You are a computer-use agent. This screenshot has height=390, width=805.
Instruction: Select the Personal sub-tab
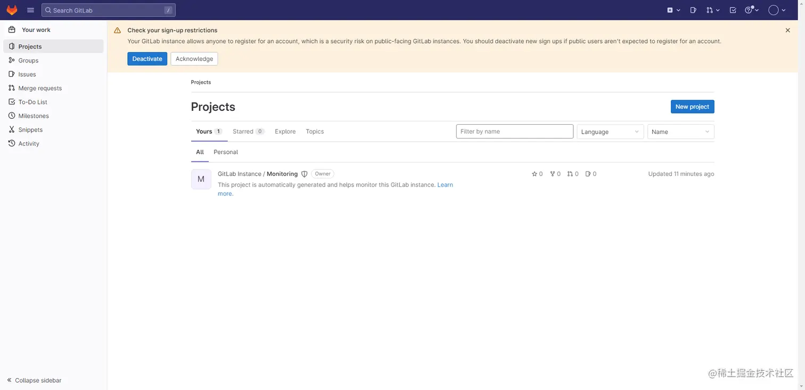(226, 152)
